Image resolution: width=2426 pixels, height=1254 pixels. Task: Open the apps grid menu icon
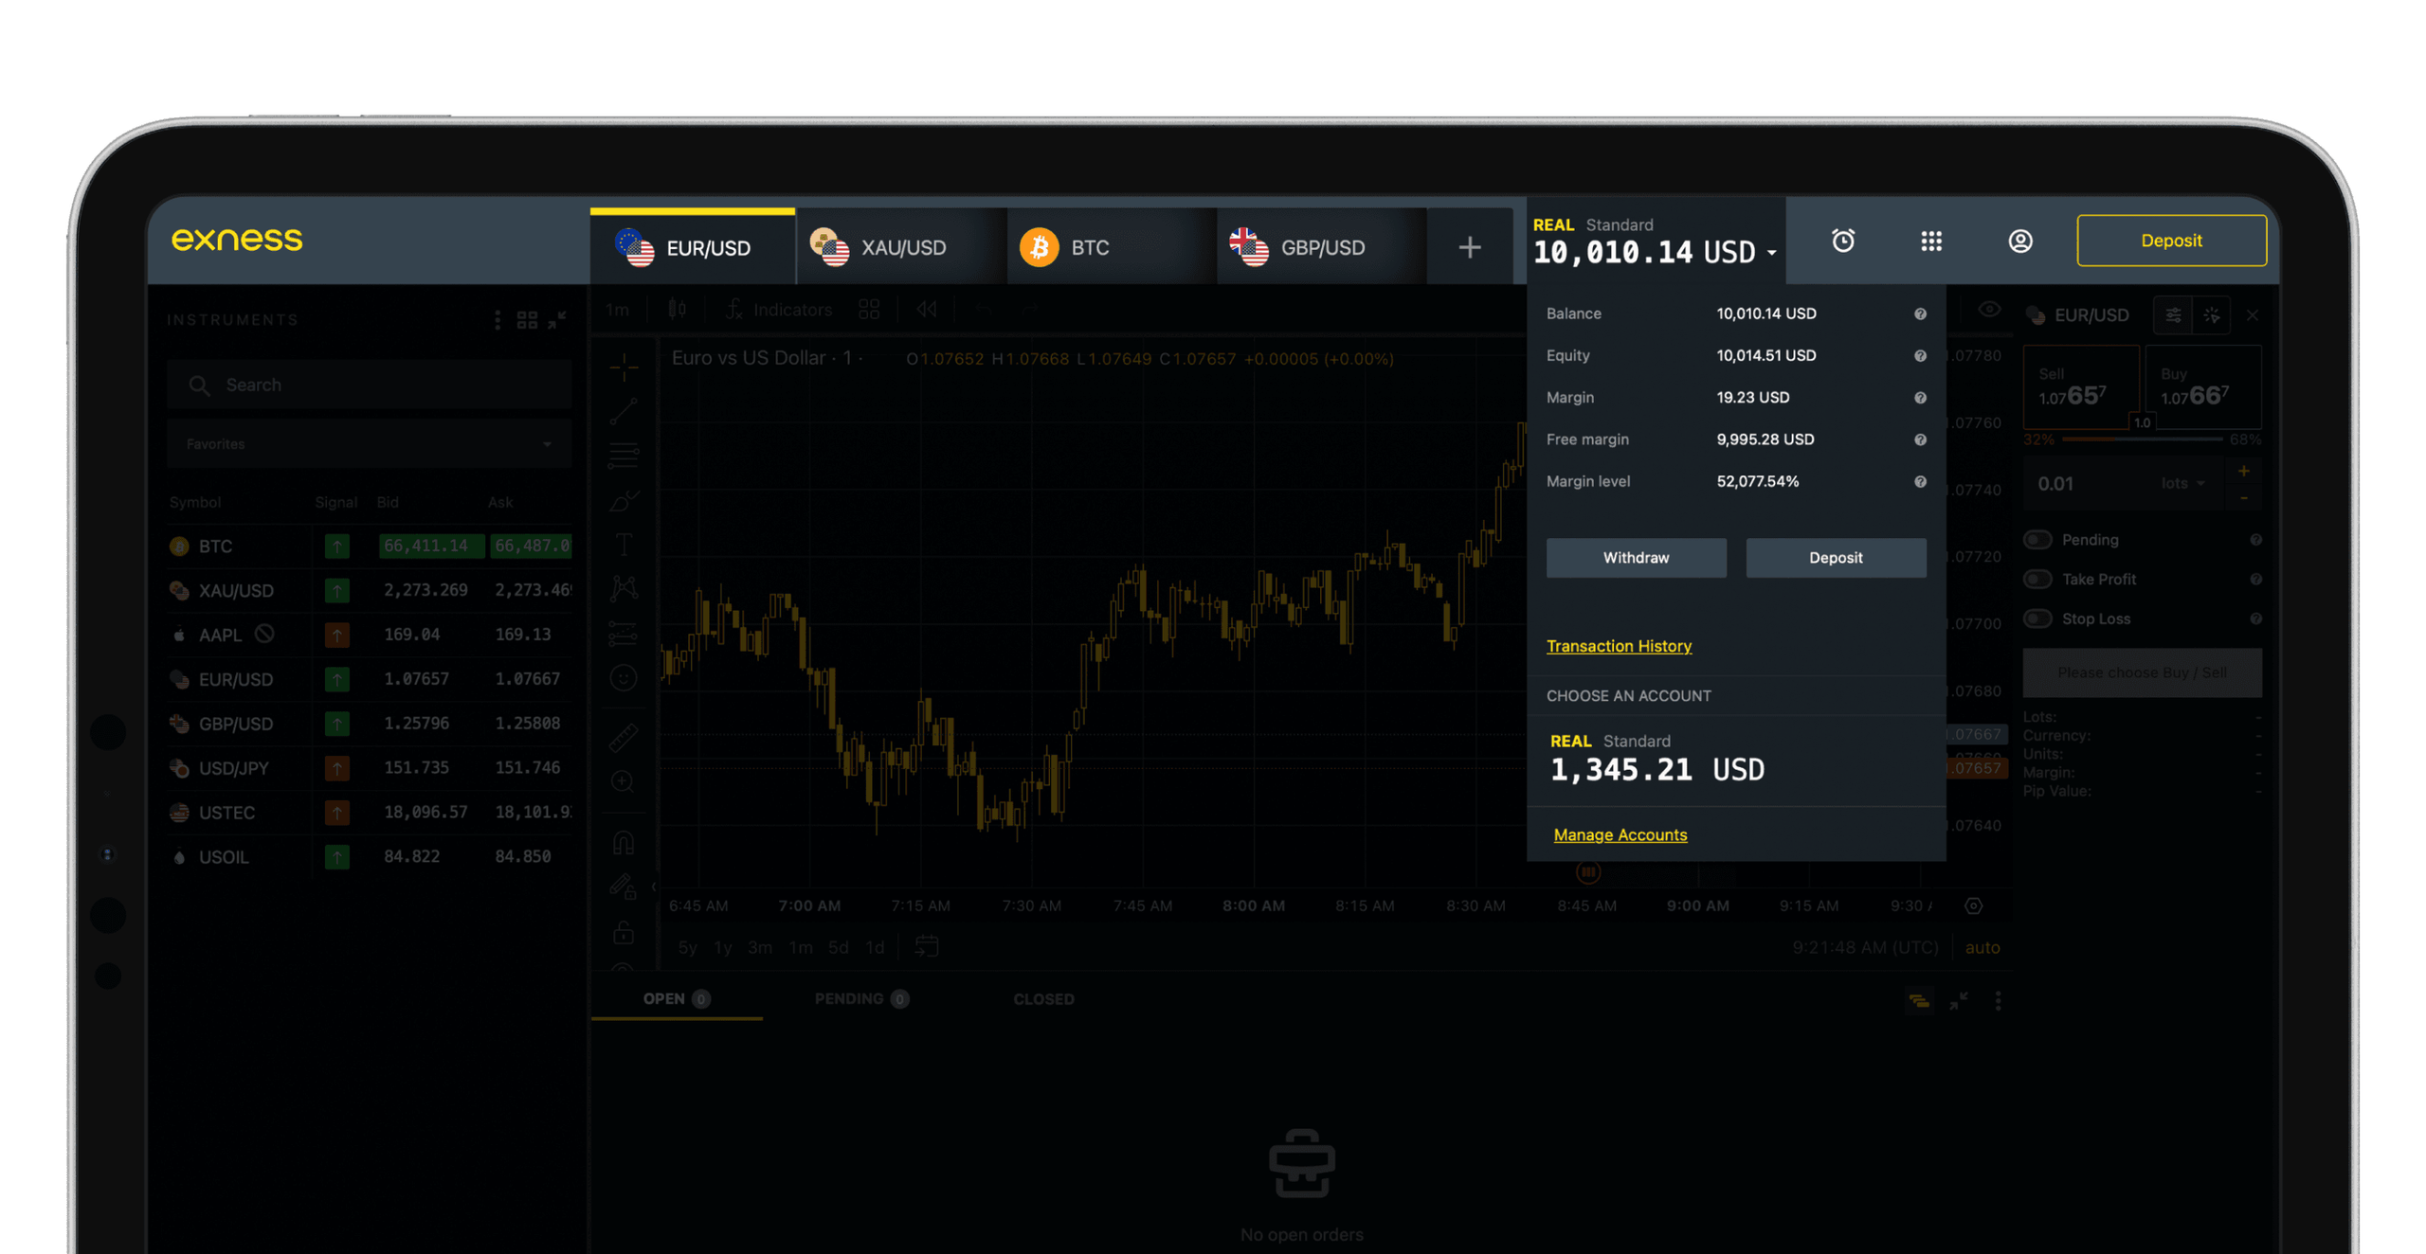[1930, 241]
